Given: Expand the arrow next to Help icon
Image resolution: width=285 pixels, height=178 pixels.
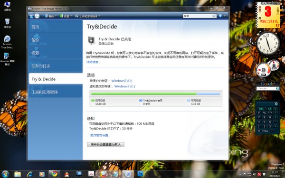Looking at the screenshot, I should point(225,16).
